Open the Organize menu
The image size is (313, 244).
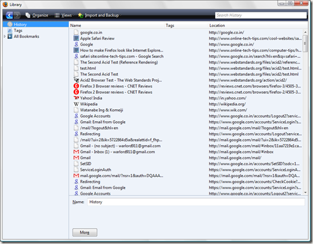point(38,15)
